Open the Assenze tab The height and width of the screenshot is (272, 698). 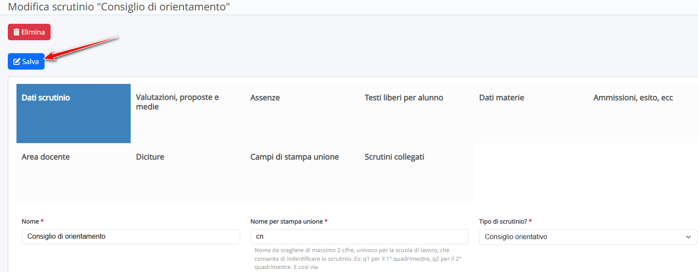pos(302,113)
